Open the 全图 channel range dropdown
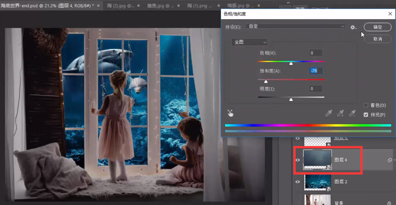The height and width of the screenshot is (205, 396). click(249, 42)
